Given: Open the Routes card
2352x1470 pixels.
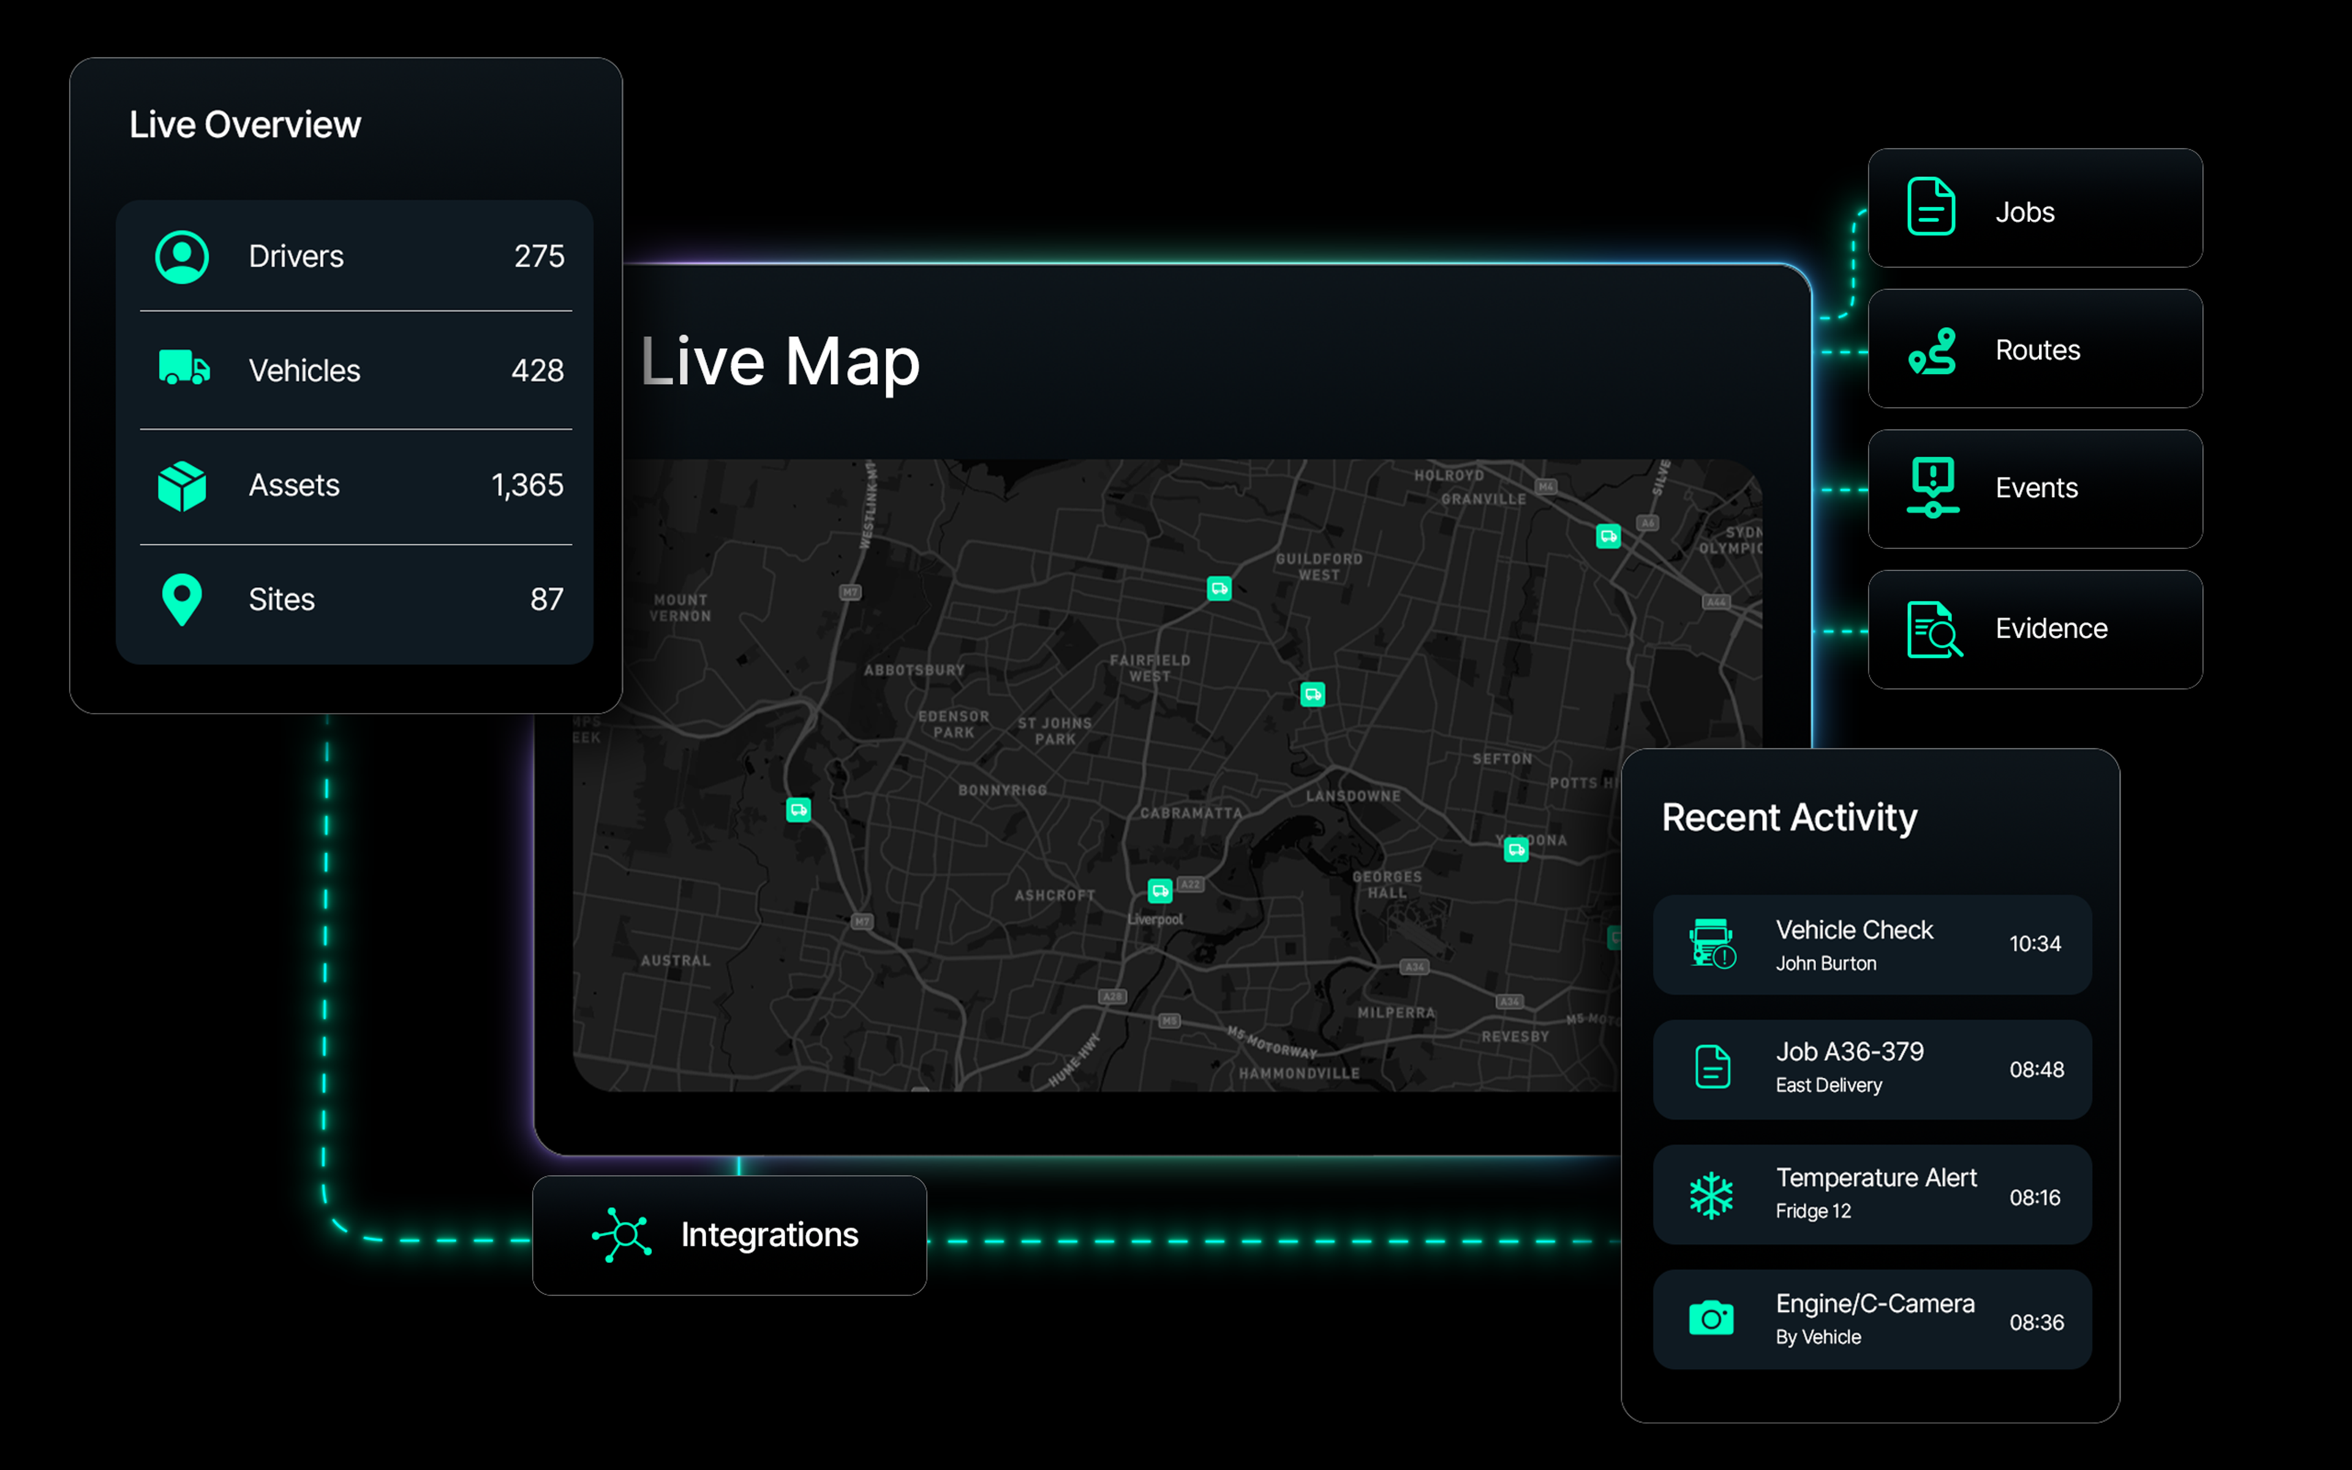Looking at the screenshot, I should 2035,348.
